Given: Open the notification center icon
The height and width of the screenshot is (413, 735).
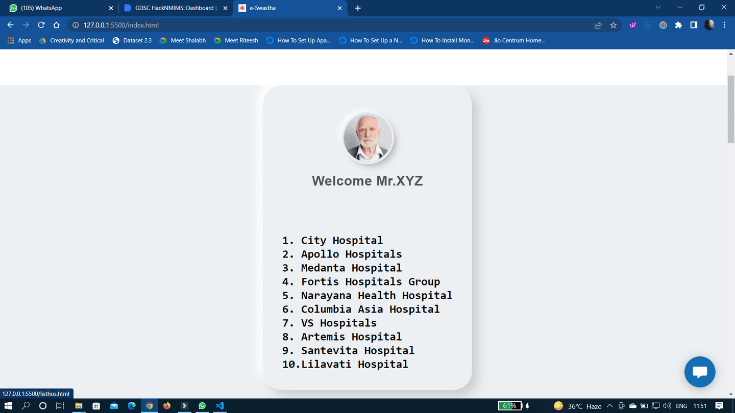Looking at the screenshot, I should point(720,406).
